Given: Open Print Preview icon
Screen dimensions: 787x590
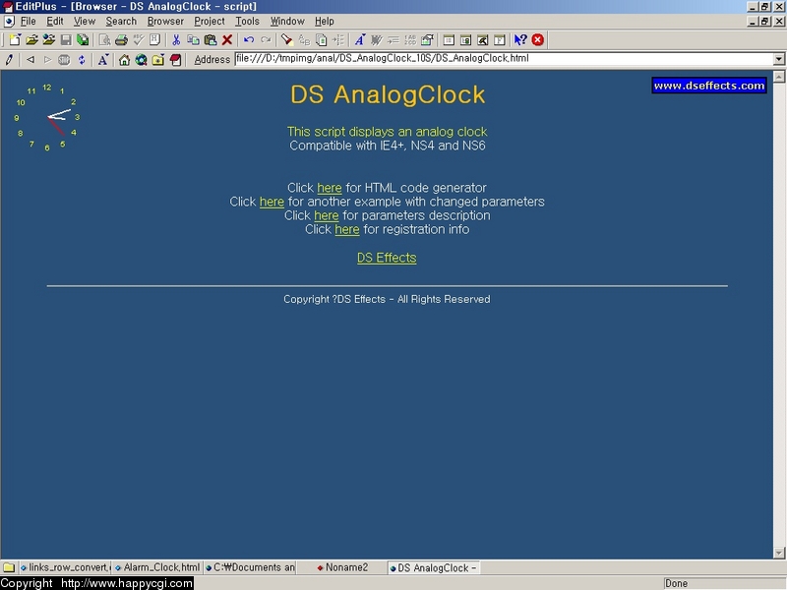Looking at the screenshot, I should tap(104, 40).
